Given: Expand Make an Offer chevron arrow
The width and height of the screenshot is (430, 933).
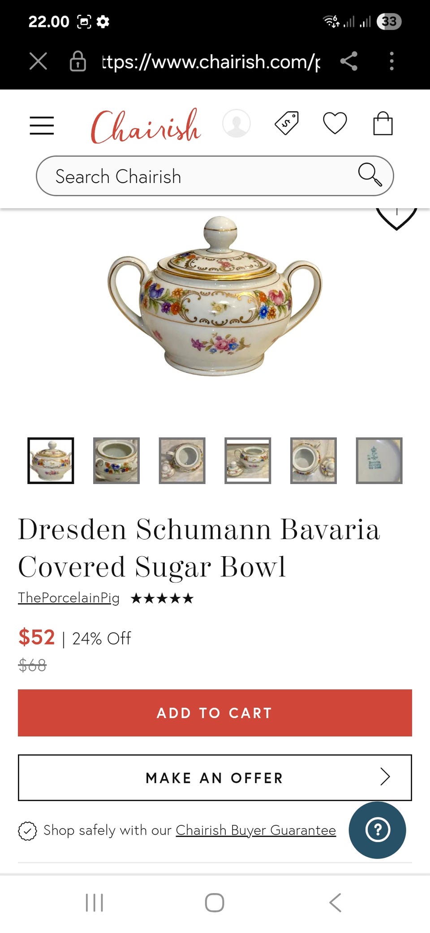Looking at the screenshot, I should 385,776.
